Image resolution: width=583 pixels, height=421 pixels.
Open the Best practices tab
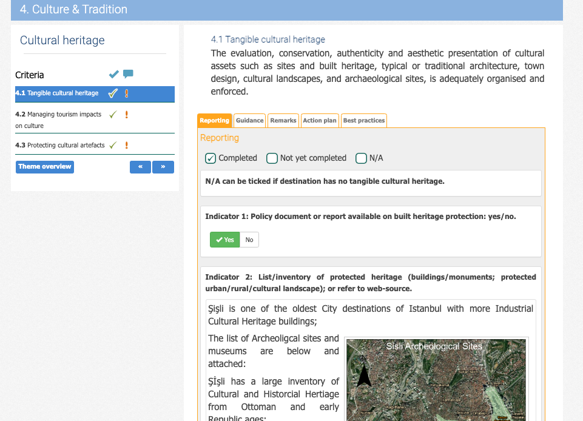[363, 121]
